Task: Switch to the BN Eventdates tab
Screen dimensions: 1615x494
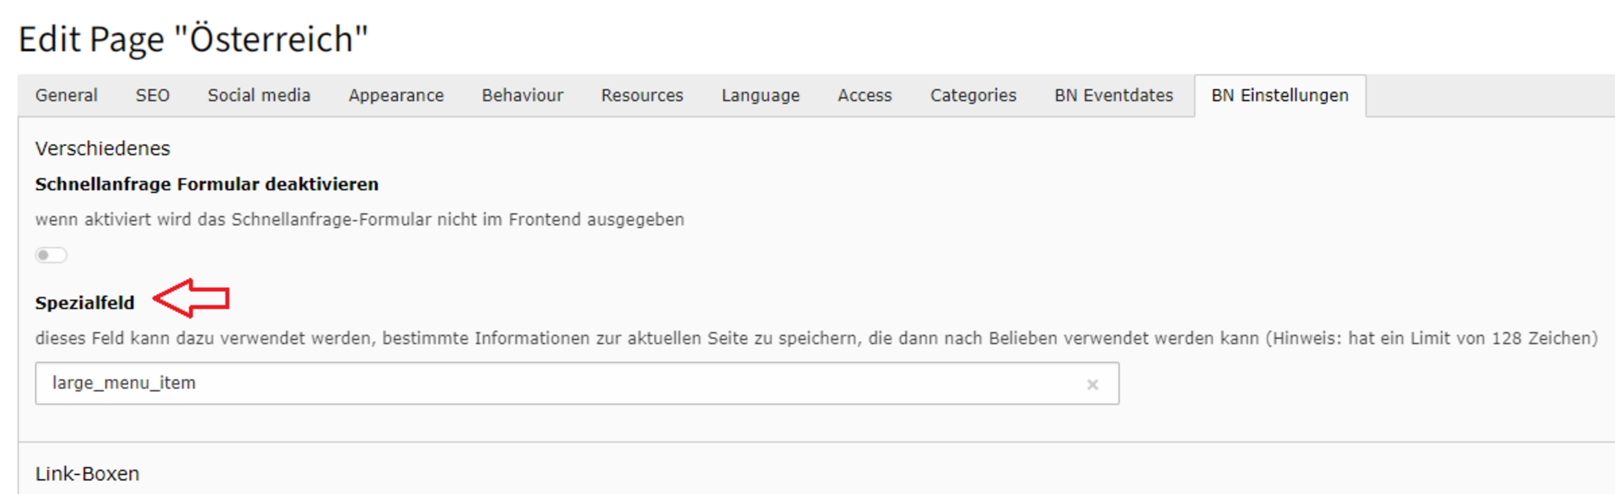Action: 1113,95
